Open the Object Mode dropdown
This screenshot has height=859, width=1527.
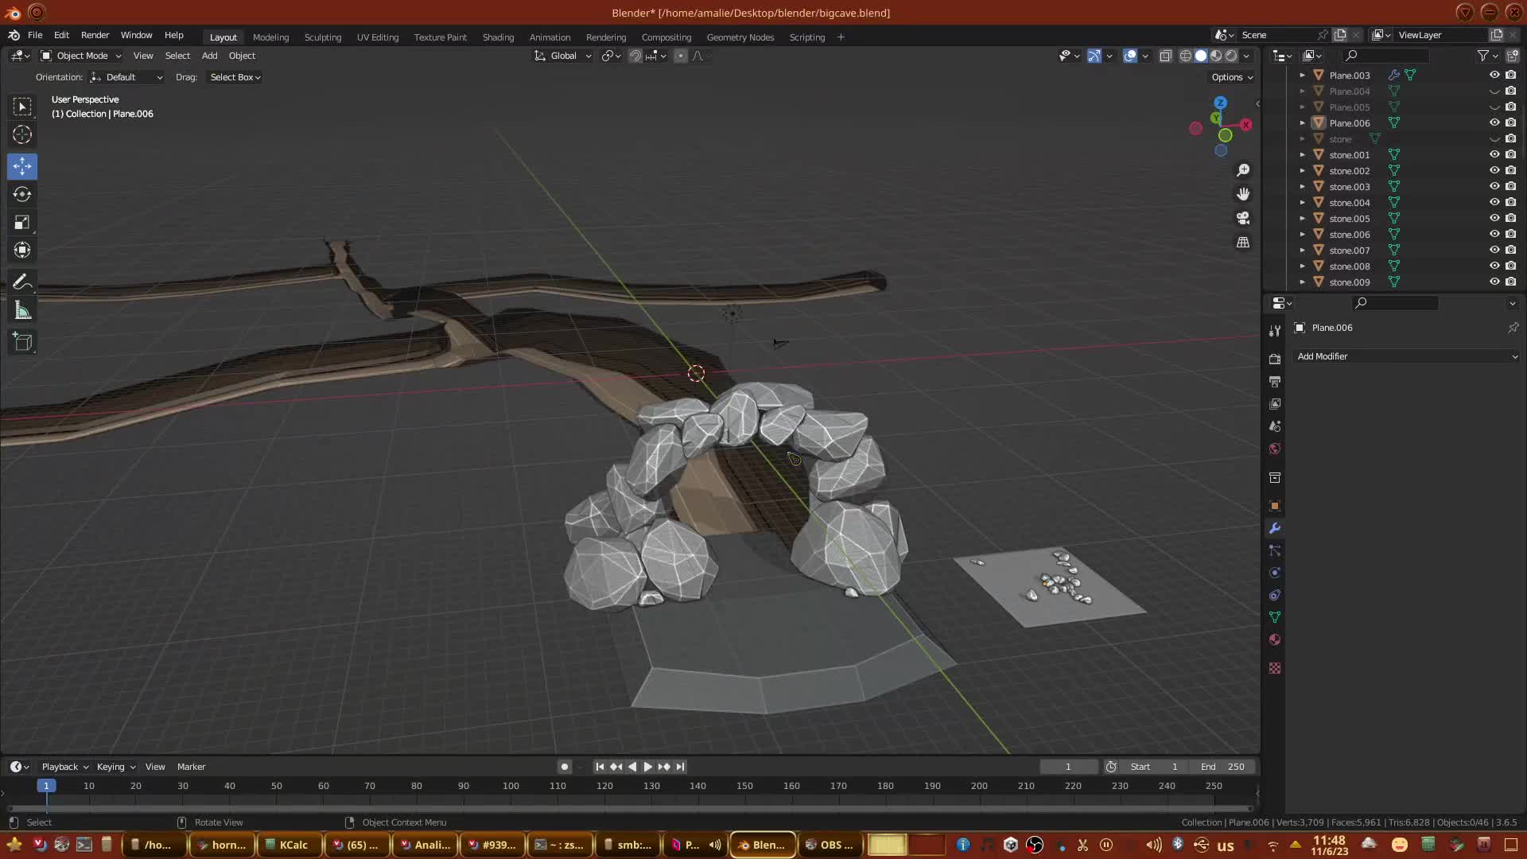tap(81, 56)
